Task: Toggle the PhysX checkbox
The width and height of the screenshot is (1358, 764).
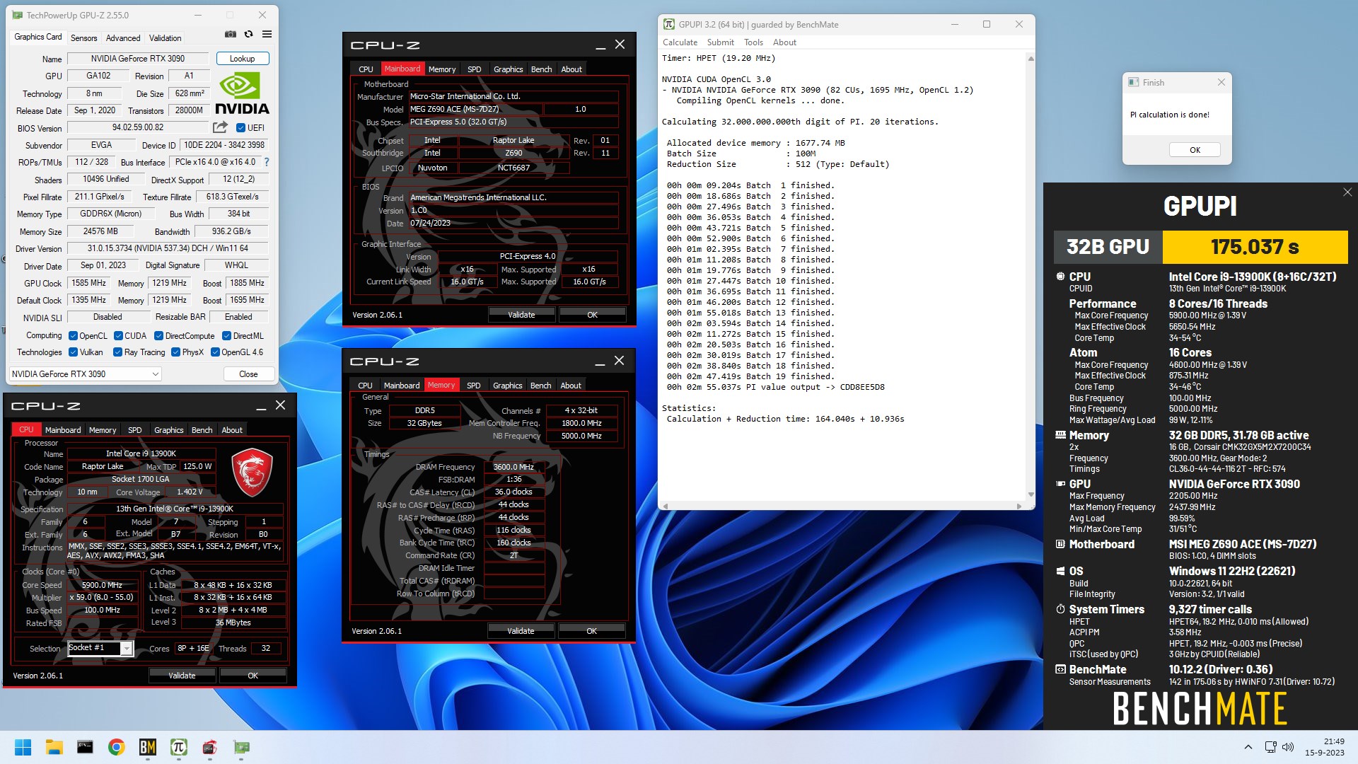Action: point(175,352)
